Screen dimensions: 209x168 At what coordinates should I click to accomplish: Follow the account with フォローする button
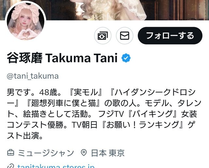point(170,36)
